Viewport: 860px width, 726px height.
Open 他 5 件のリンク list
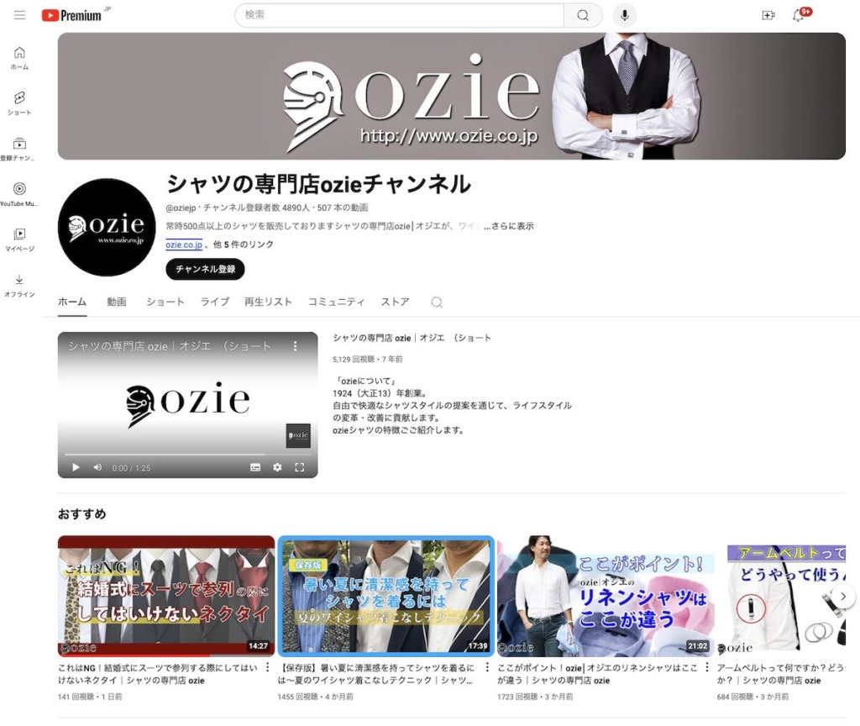pyautogui.click(x=244, y=245)
